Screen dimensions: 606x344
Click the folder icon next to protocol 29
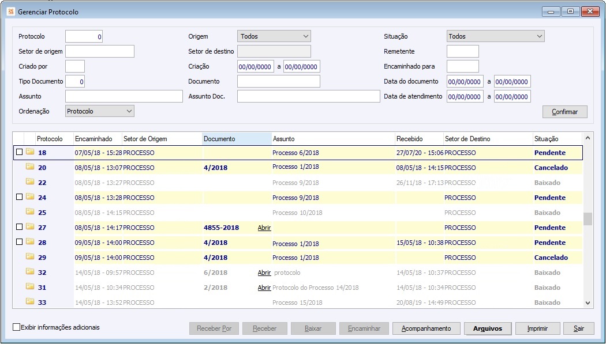(30, 258)
